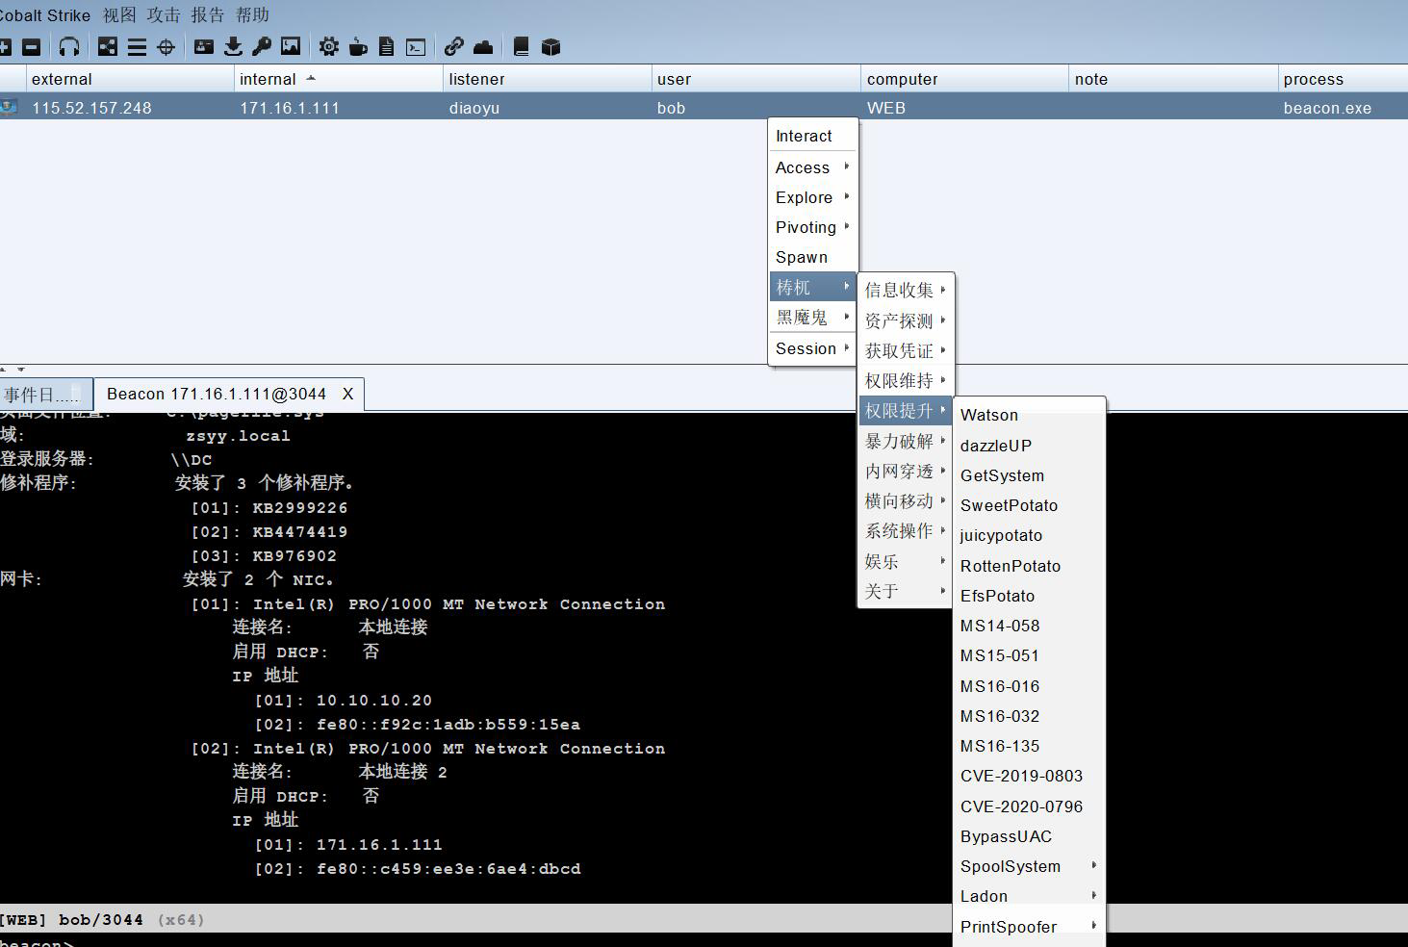Open Downloaded Files with the download icon

tap(233, 46)
